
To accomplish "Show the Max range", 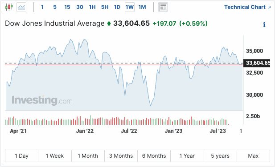I will click(253, 156).
